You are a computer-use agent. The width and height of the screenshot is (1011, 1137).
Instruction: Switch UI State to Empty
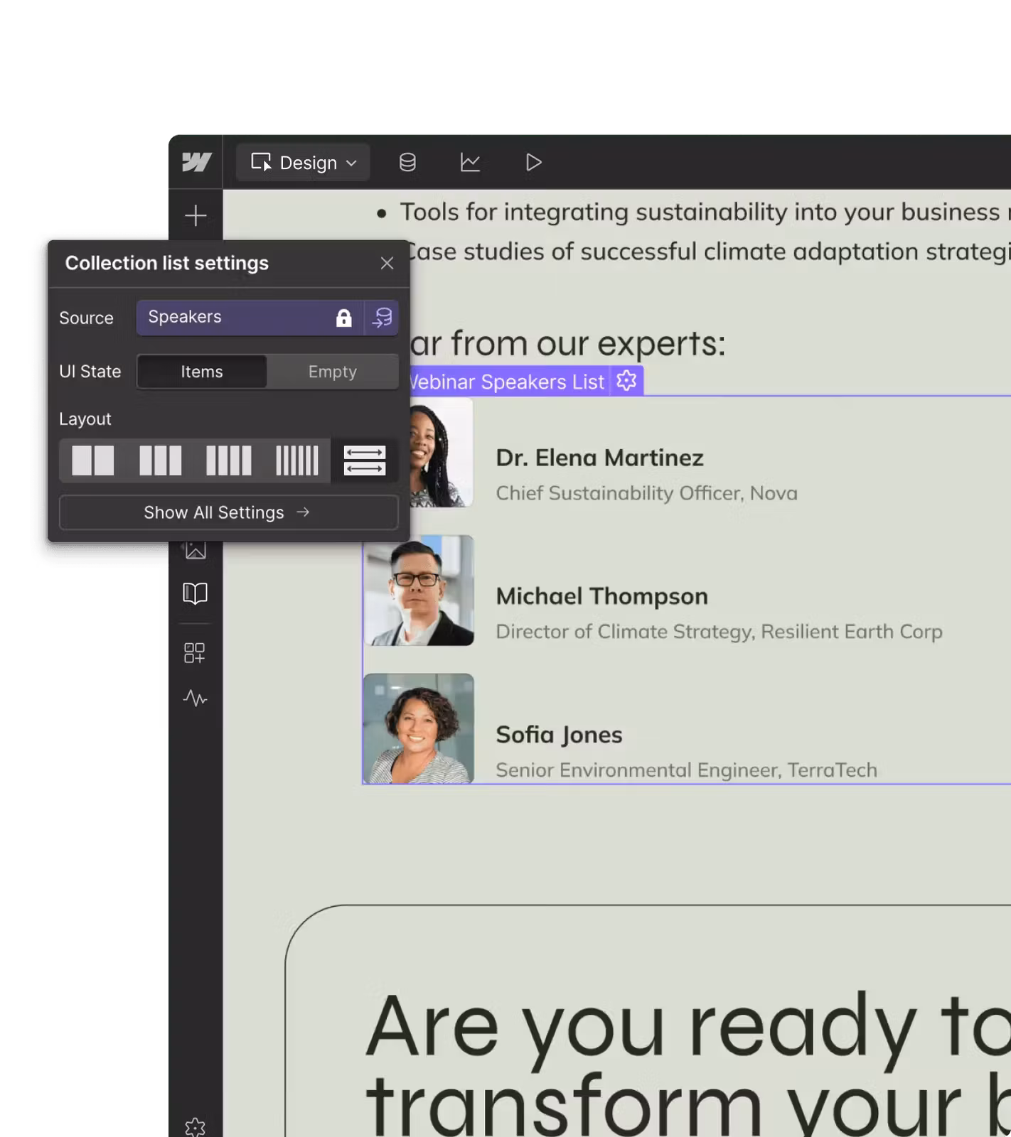pos(332,372)
